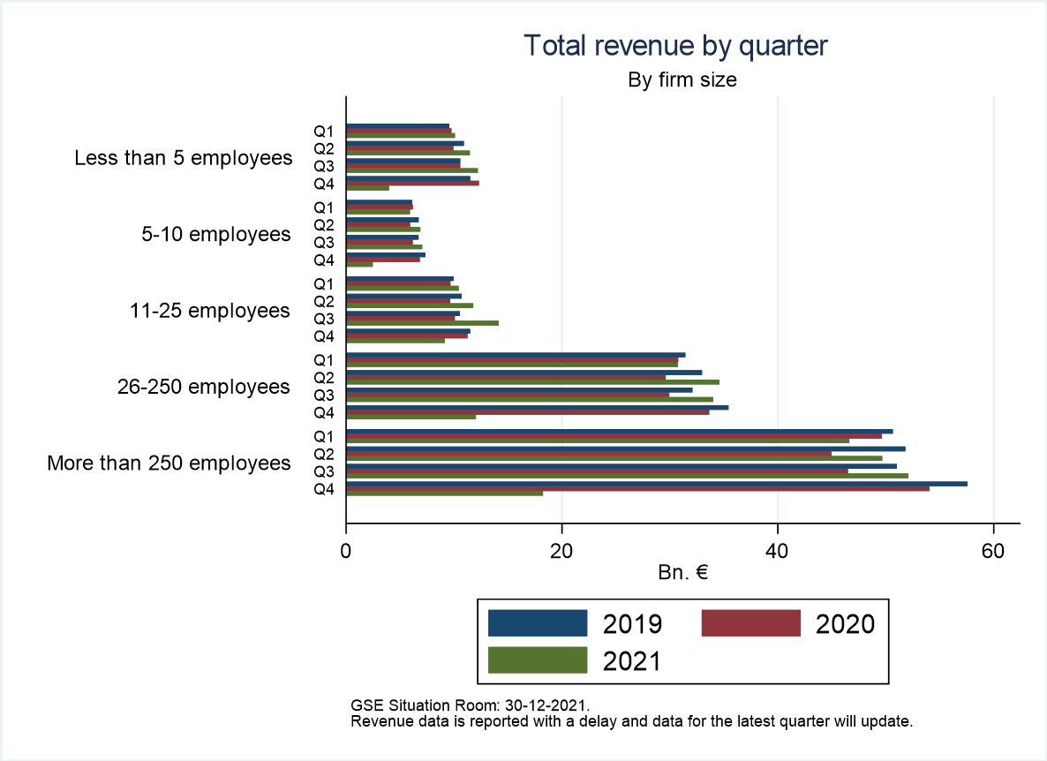This screenshot has width=1047, height=761.
Task: Click the Q1 label under Less than 5 employees
Action: [324, 132]
